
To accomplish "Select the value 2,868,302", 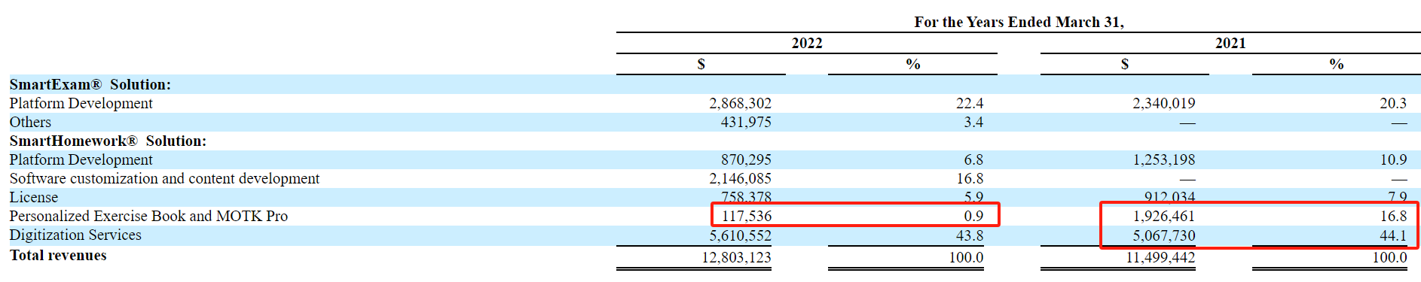I will pos(740,103).
